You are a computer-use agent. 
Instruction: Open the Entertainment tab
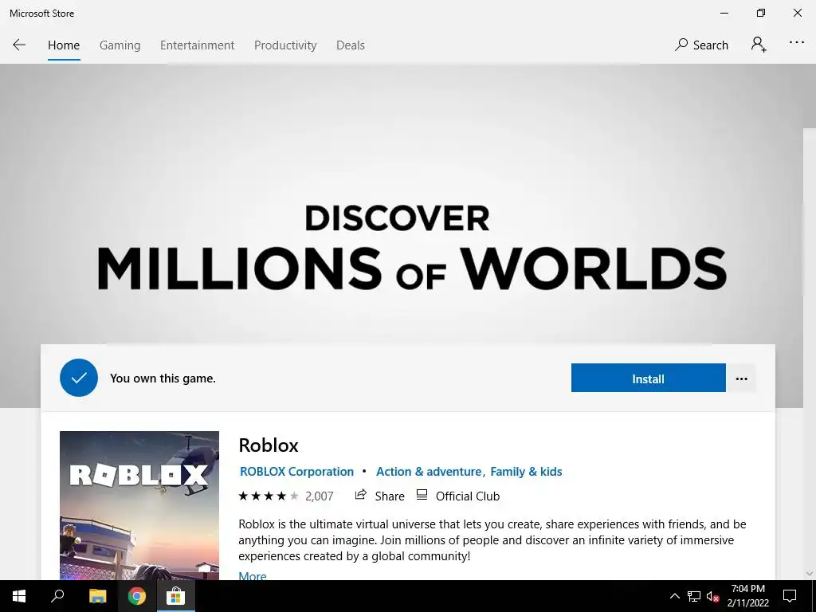point(198,45)
